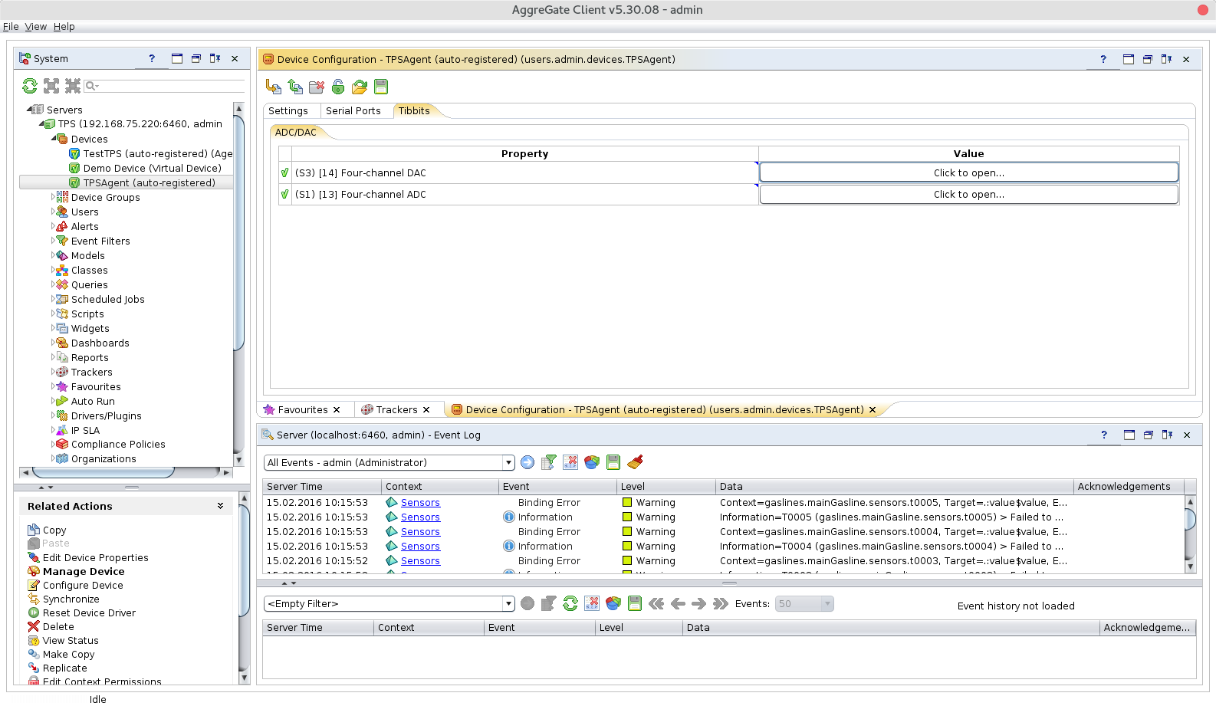Screen dimensions: 1216x706
Task: Select the TestTPS (auto-registered) tree item
Action: click(x=158, y=153)
